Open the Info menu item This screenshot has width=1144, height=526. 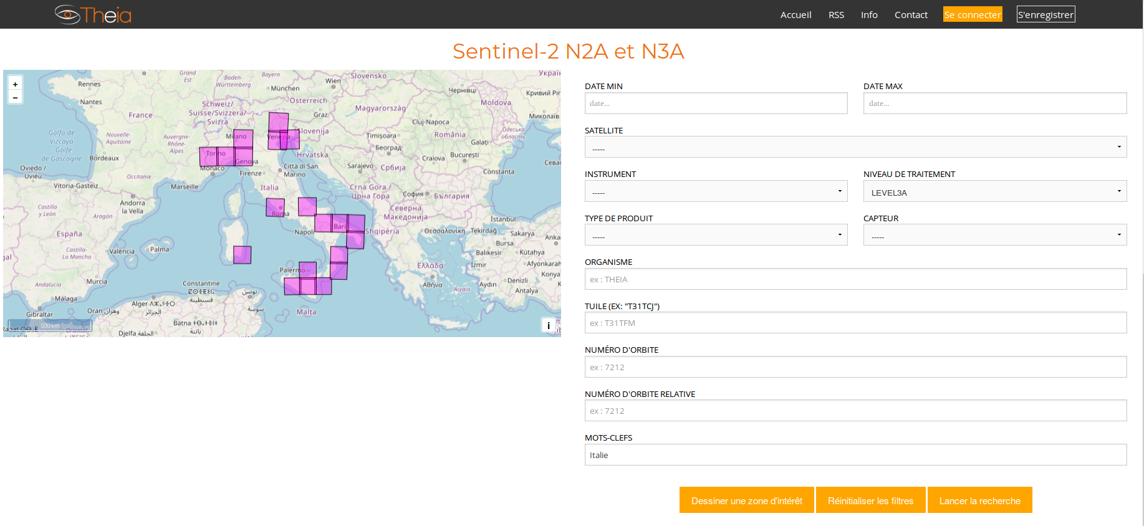coord(869,15)
